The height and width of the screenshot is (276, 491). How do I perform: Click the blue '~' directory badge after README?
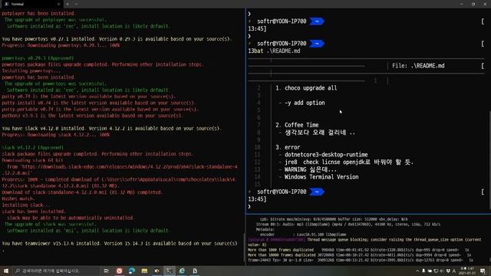(317, 192)
